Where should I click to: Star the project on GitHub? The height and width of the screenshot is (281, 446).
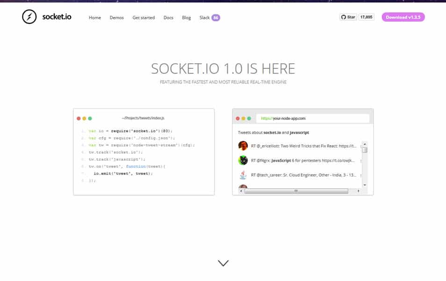click(348, 16)
